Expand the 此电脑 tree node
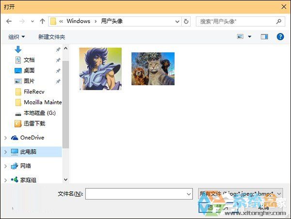The image size is (291, 219). [x=5, y=152]
